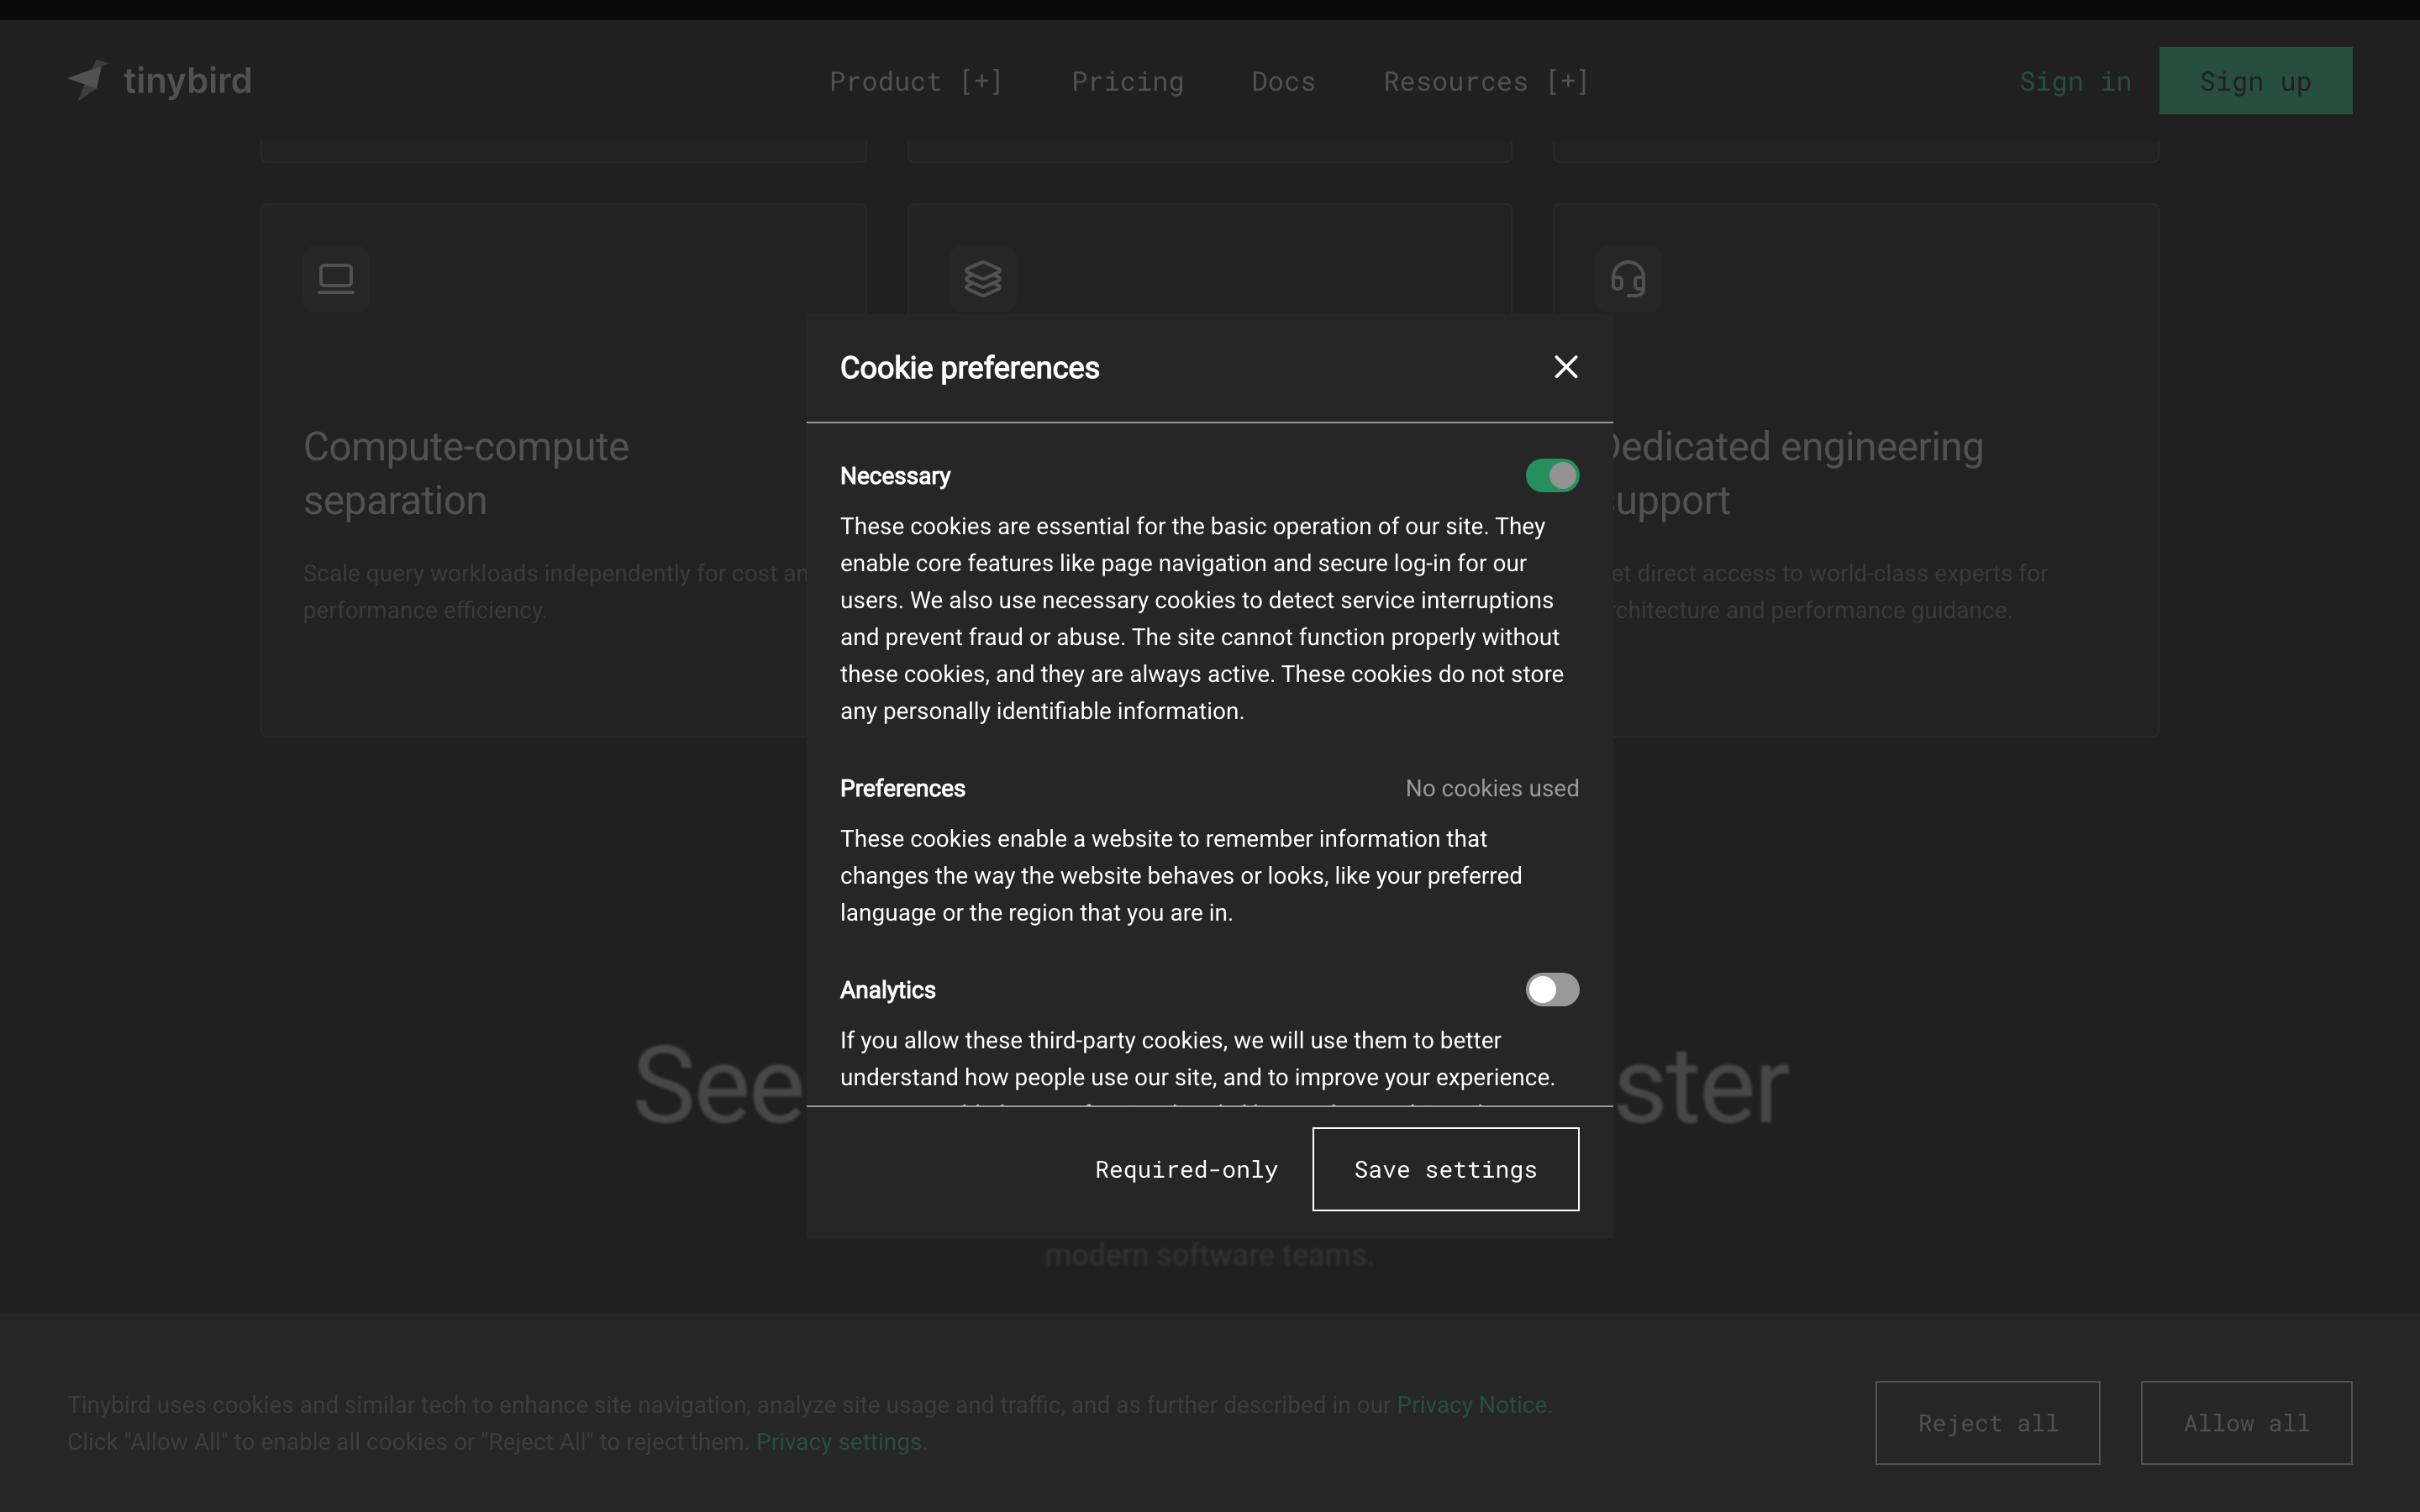Viewport: 2420px width, 1512px height.
Task: Click the Sign up button
Action: coord(2255,80)
